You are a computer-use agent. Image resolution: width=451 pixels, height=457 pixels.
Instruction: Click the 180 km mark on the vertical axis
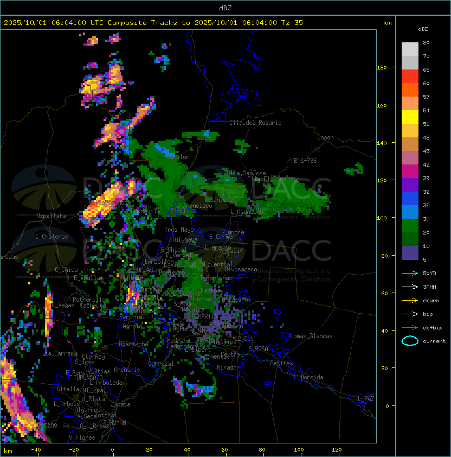(x=382, y=68)
